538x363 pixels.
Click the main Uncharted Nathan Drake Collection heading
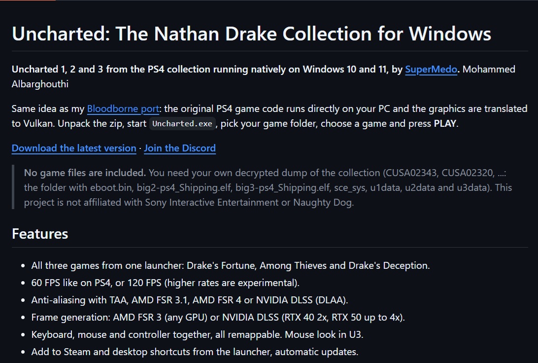coord(251,34)
